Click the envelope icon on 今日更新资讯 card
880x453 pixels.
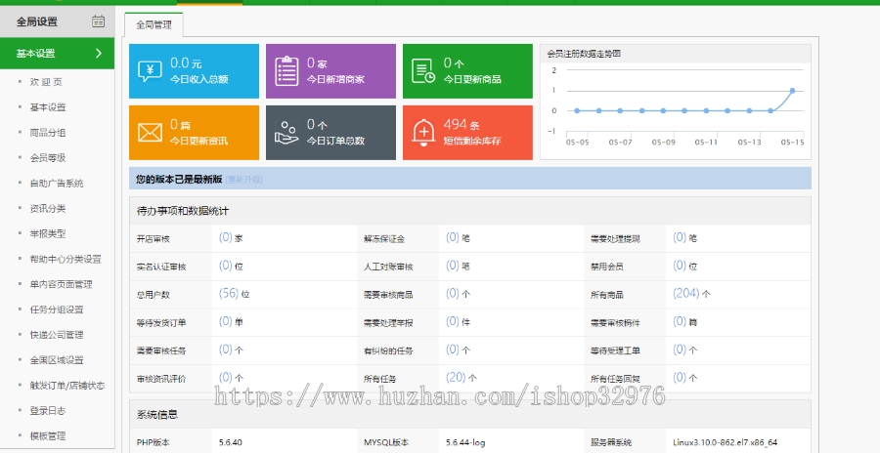point(150,133)
